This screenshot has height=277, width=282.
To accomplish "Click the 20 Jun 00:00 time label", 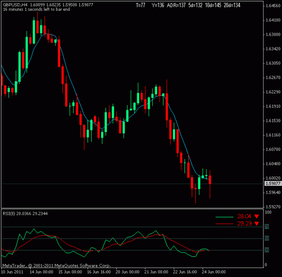I will (128, 272).
